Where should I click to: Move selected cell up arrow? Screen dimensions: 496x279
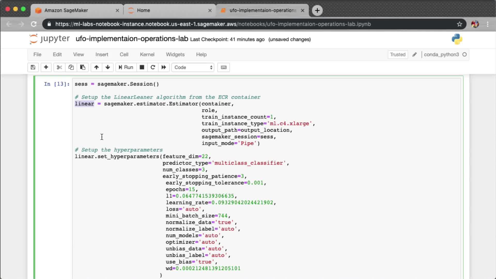(x=96, y=67)
